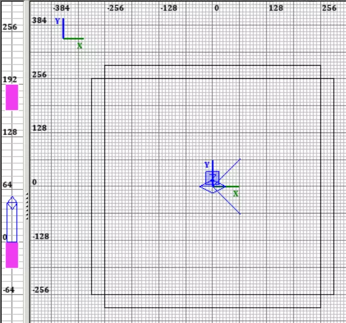Click the lower camera view-cone line
Screen dimensions: 346x323
click(227, 201)
